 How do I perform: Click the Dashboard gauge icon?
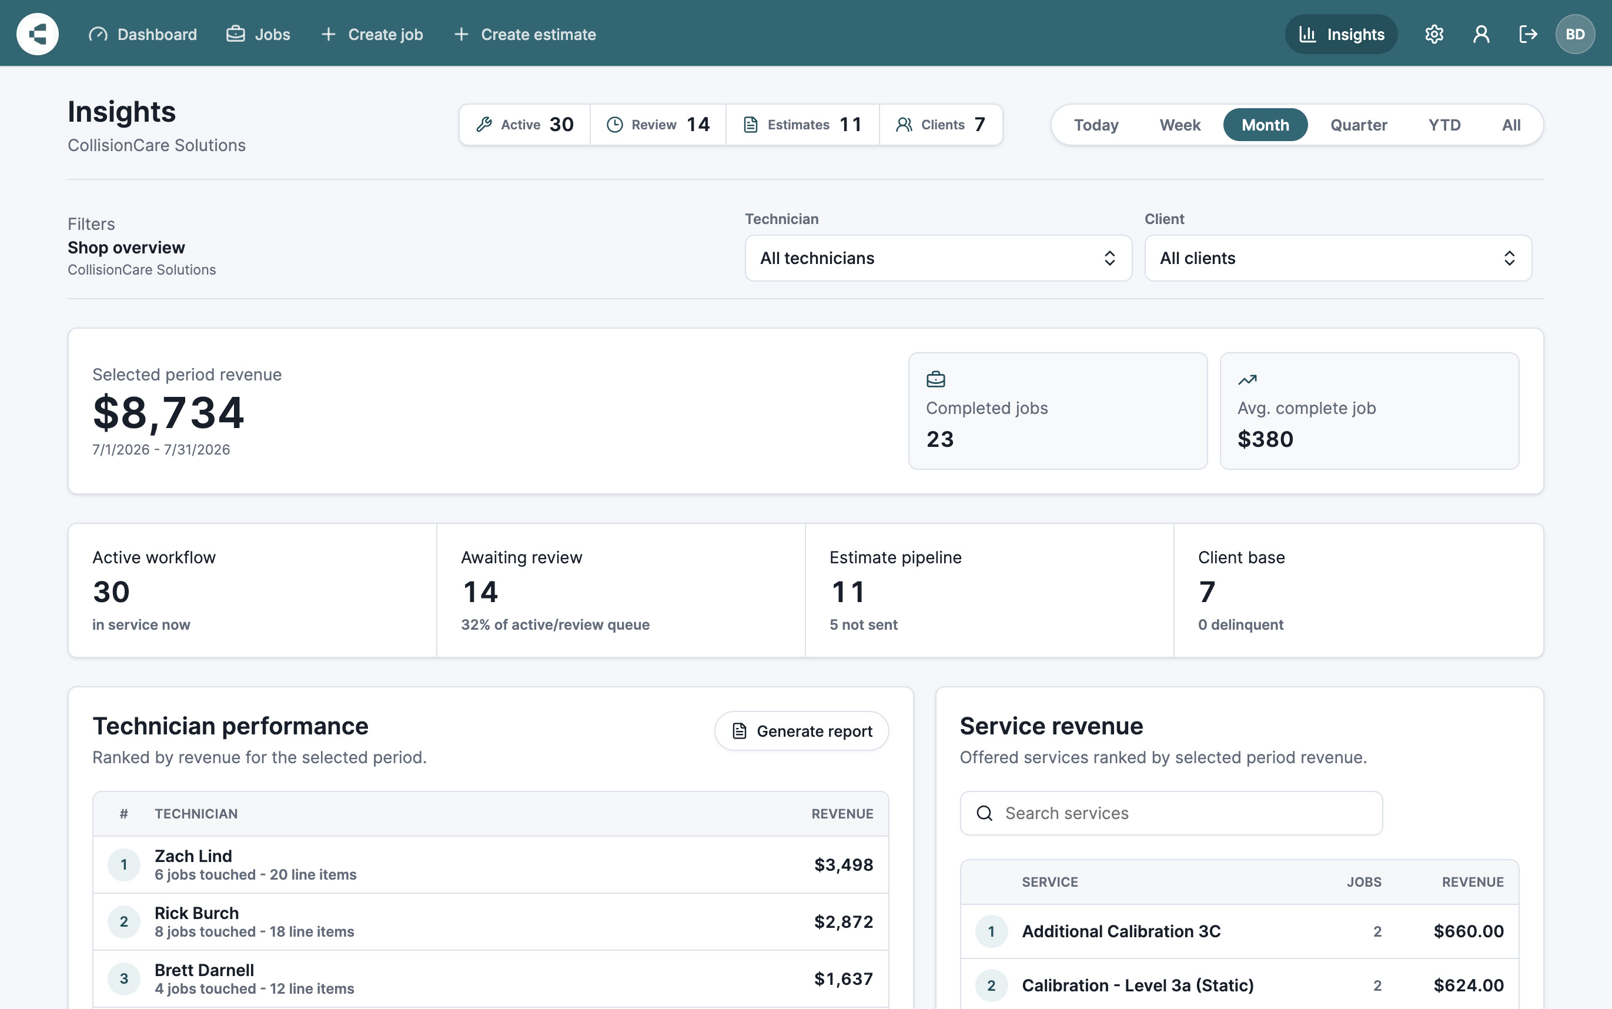click(x=98, y=34)
